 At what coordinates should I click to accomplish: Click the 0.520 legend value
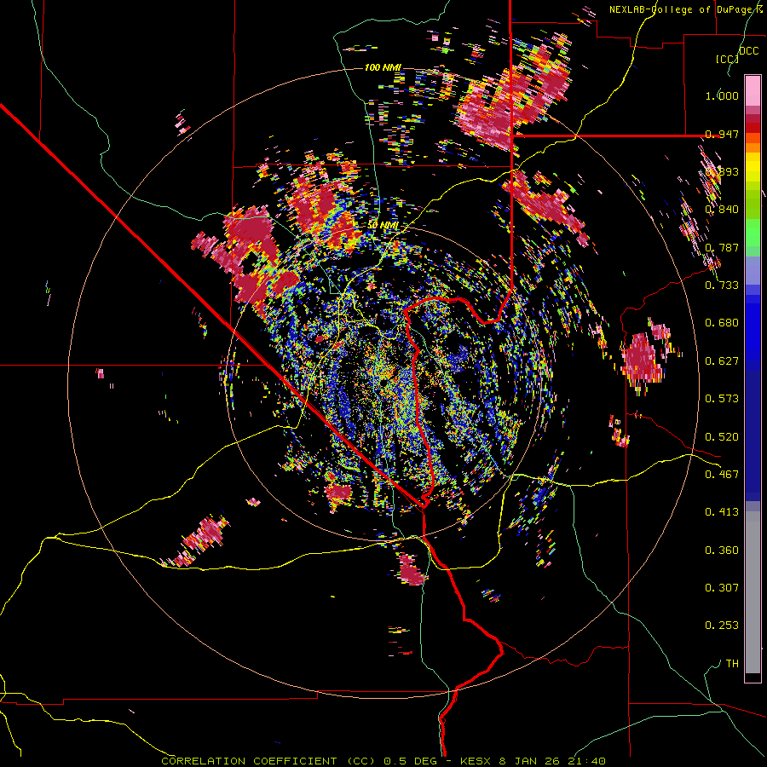[722, 437]
